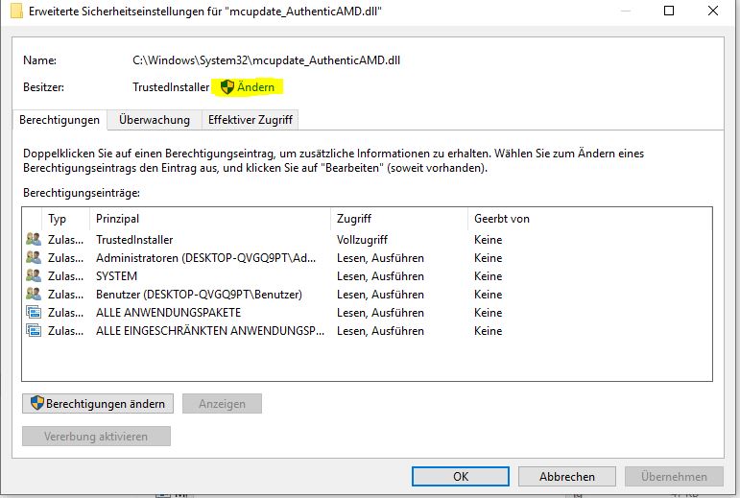Click the TrustedInstaller owner name
This screenshot has width=740, height=498.
(171, 87)
